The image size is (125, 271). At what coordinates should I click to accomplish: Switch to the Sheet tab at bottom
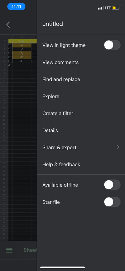click(30, 250)
